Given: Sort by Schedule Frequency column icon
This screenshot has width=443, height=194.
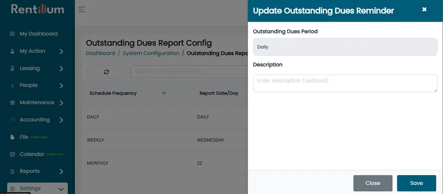Looking at the screenshot, I should 164,94.
